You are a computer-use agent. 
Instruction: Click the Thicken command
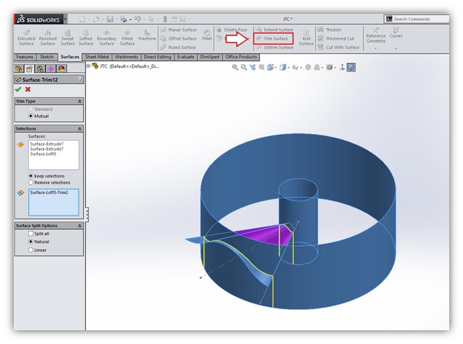click(x=333, y=29)
